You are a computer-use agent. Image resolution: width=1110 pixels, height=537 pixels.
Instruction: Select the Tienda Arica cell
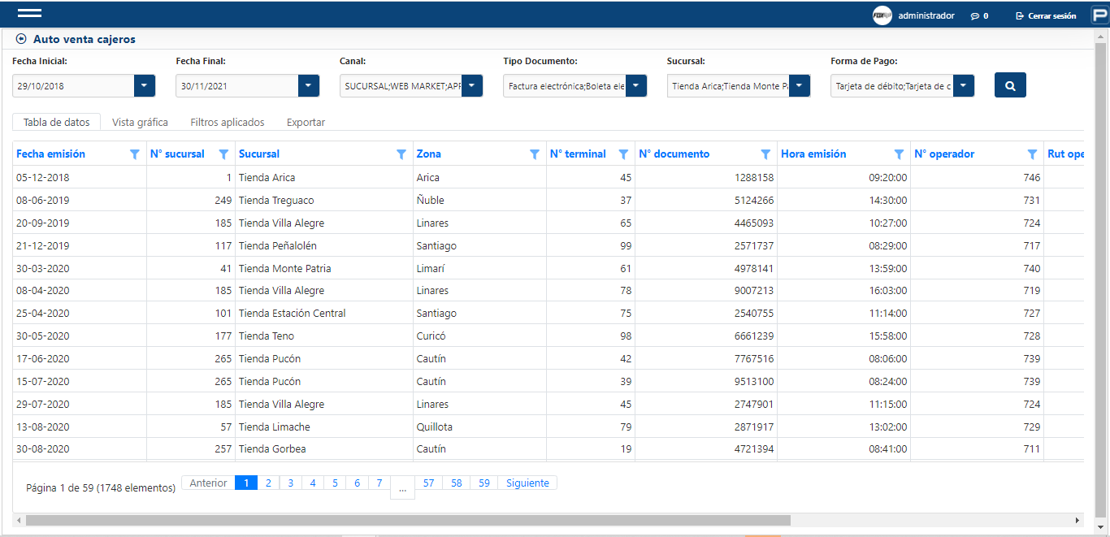[324, 177]
